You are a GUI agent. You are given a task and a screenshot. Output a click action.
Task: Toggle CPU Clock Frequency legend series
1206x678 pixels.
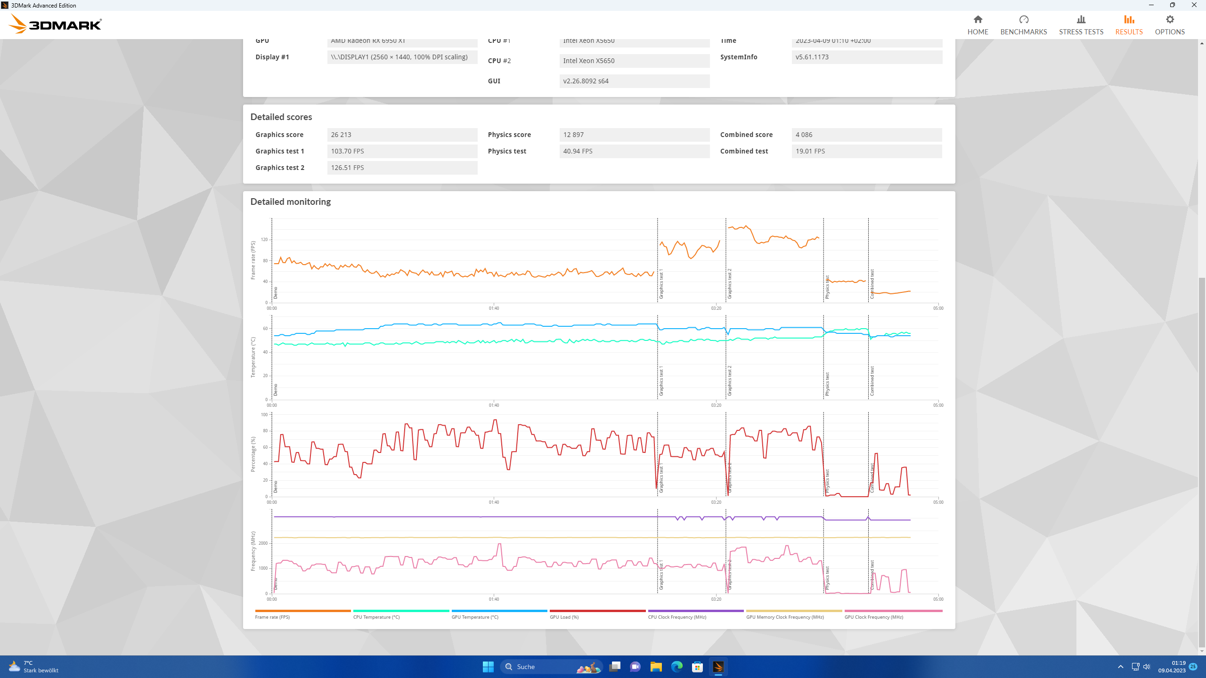(x=676, y=617)
